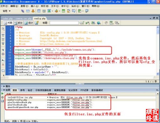Open the 文件(F) menu
160x123 pixels.
click(4, 6)
